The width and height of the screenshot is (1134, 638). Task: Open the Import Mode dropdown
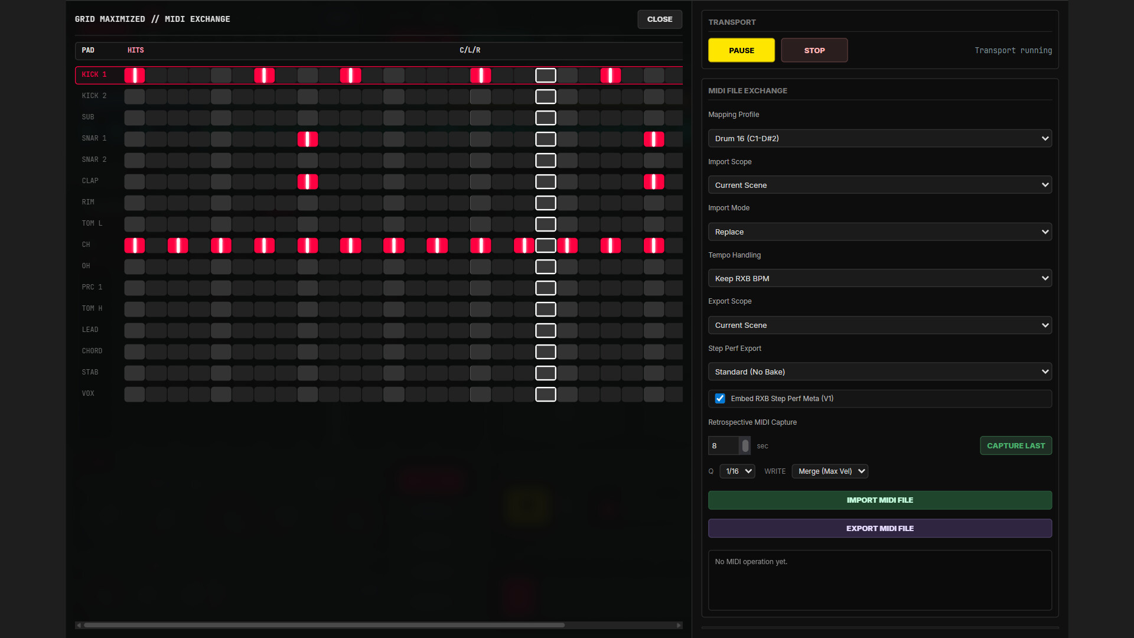tap(879, 232)
